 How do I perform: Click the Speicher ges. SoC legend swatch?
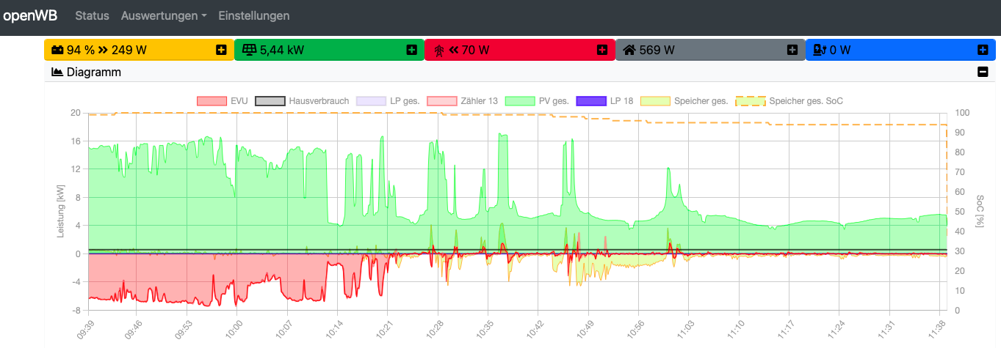(x=751, y=101)
